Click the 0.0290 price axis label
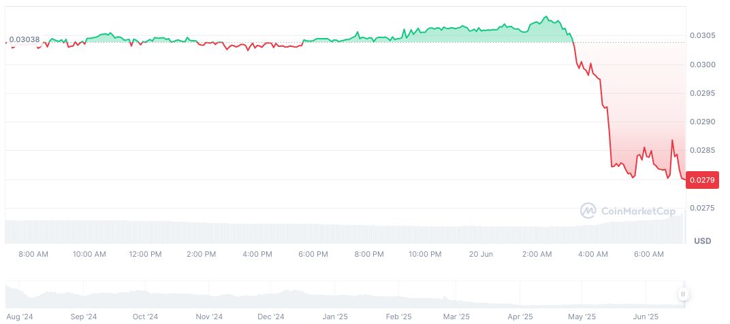Image resolution: width=730 pixels, height=324 pixels. 701,122
